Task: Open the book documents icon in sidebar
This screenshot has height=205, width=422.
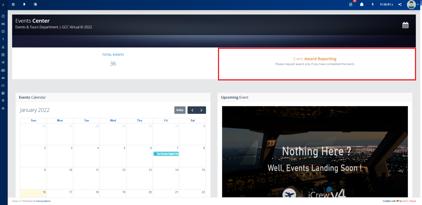Action: pos(3,93)
